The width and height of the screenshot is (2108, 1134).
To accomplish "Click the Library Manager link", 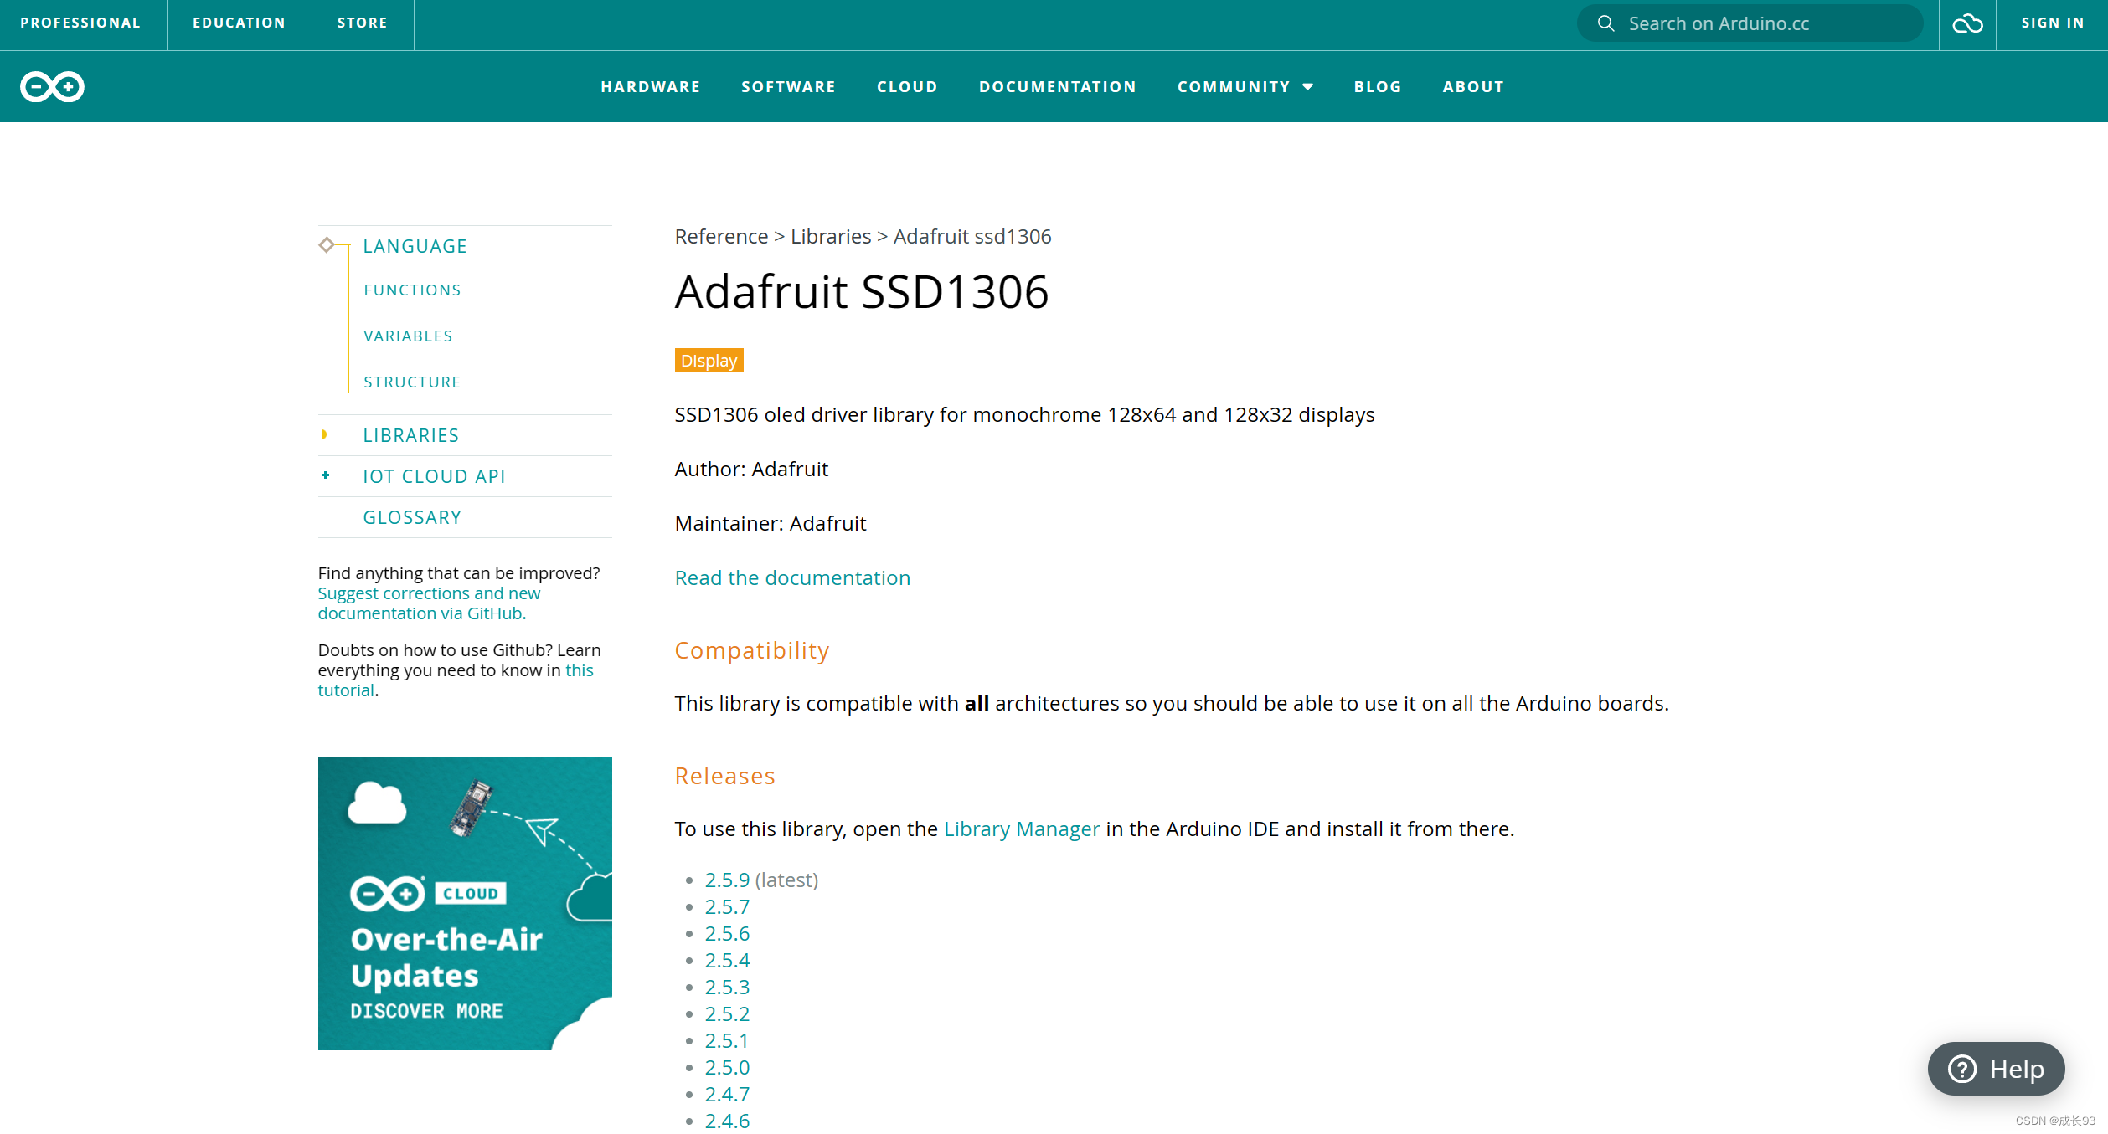I will pos(1021,829).
